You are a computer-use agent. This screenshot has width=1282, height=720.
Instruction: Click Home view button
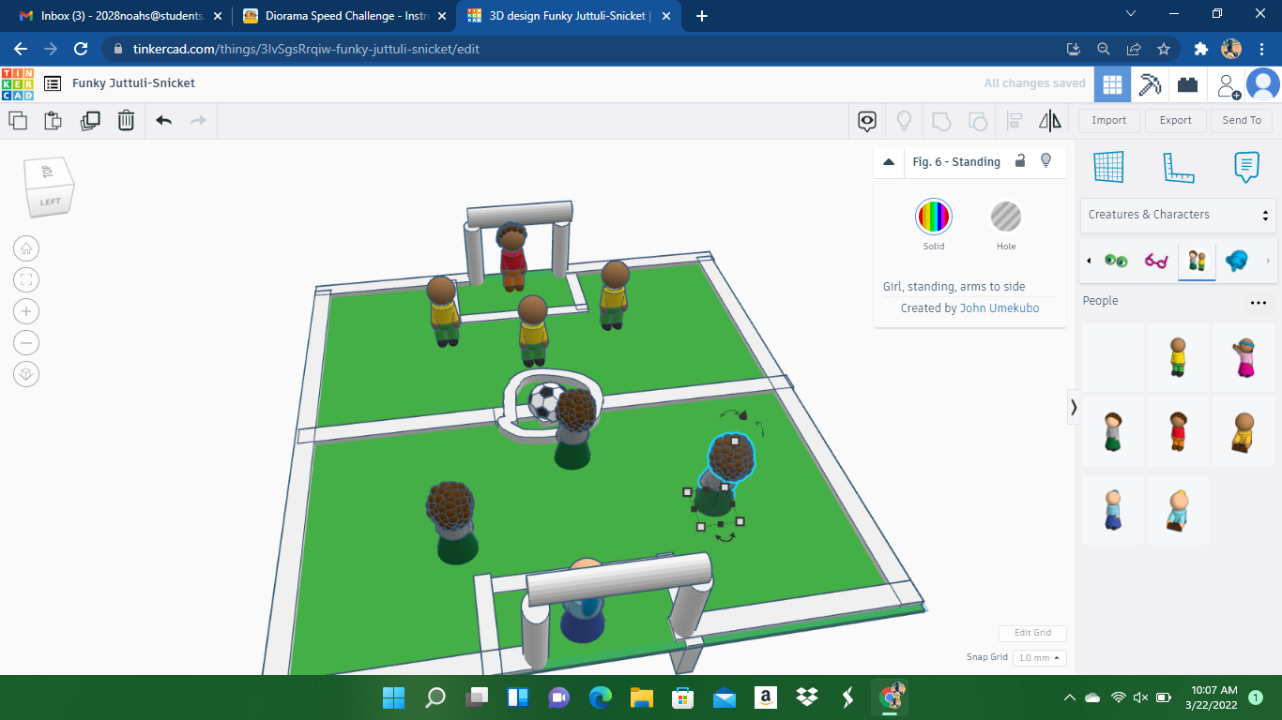[x=26, y=248]
